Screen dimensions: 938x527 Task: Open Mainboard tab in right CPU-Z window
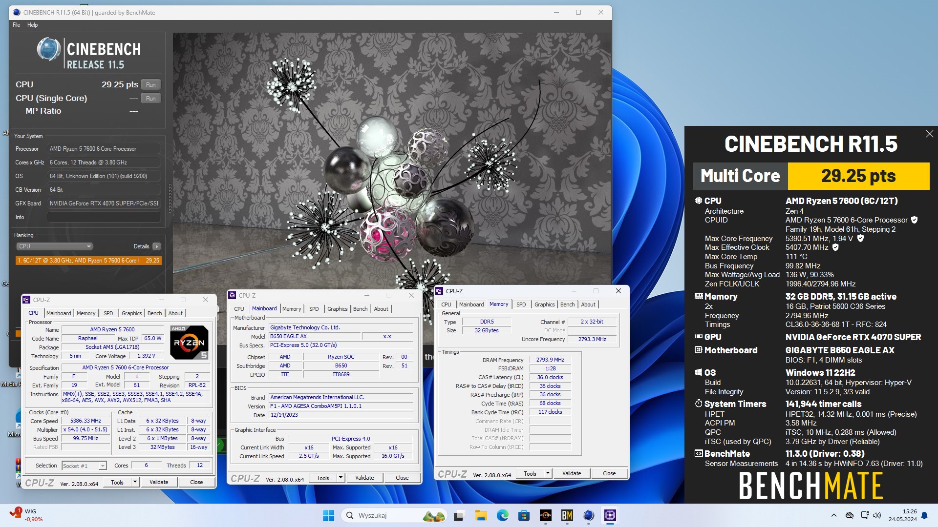(x=471, y=304)
